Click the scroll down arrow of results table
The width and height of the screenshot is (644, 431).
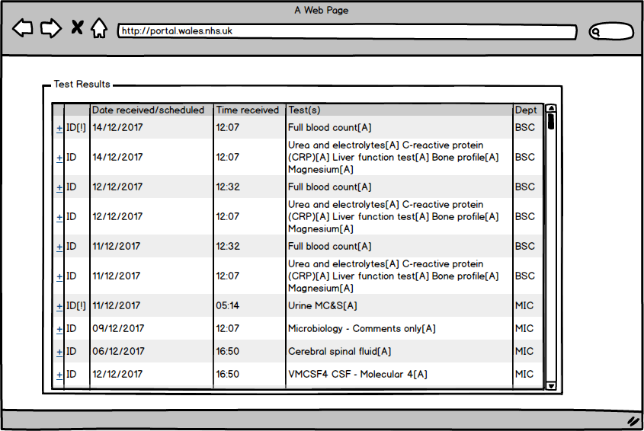(x=551, y=385)
